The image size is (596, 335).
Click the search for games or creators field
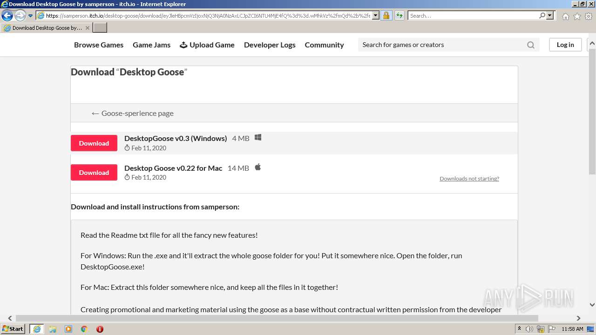[442, 45]
